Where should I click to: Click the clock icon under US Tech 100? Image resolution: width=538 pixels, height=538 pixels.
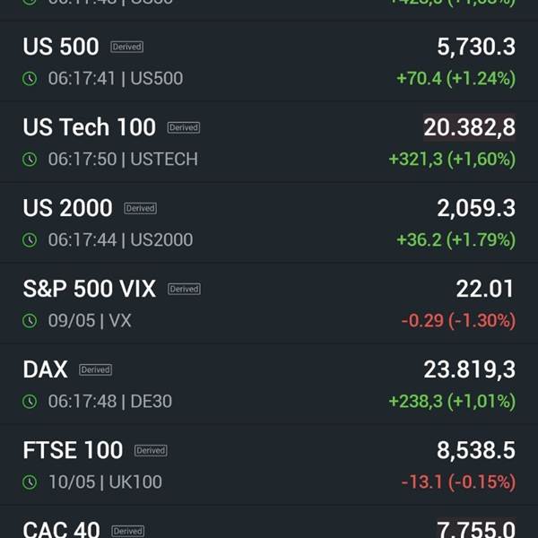point(30,160)
